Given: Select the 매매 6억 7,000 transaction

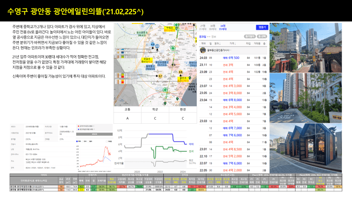Looking at the screenshot, I should coord(232,128).
